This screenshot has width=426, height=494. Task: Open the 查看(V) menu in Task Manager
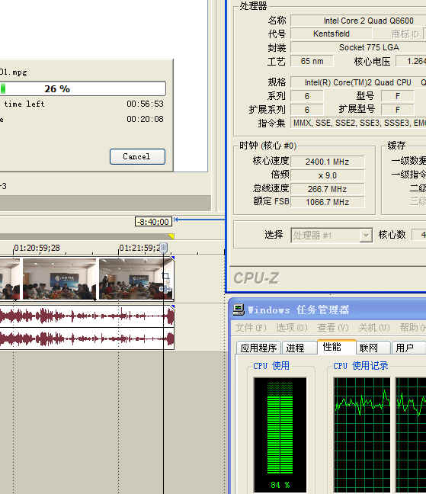[x=333, y=328]
